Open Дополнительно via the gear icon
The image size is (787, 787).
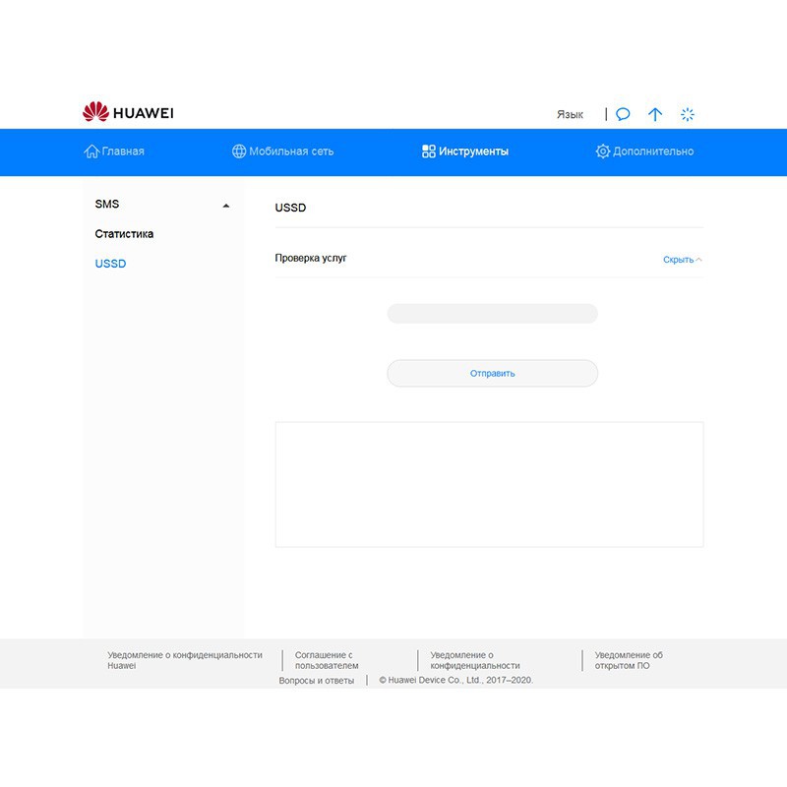[603, 151]
